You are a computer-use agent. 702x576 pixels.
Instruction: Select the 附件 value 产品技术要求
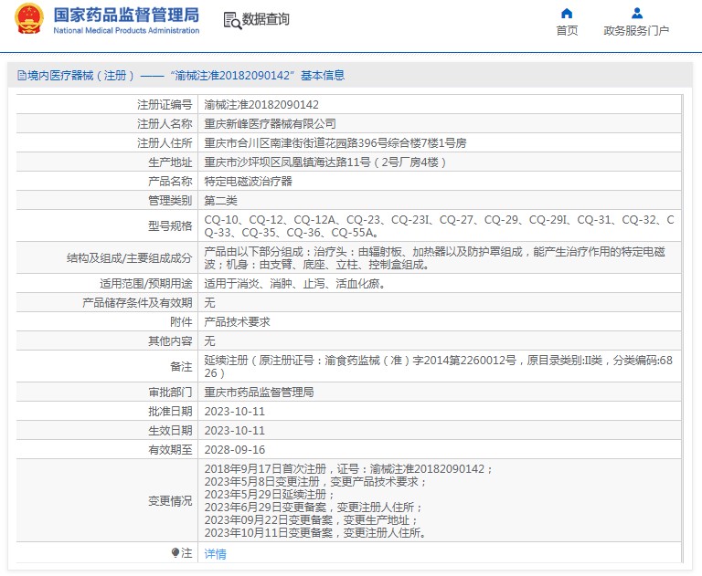[x=238, y=322]
